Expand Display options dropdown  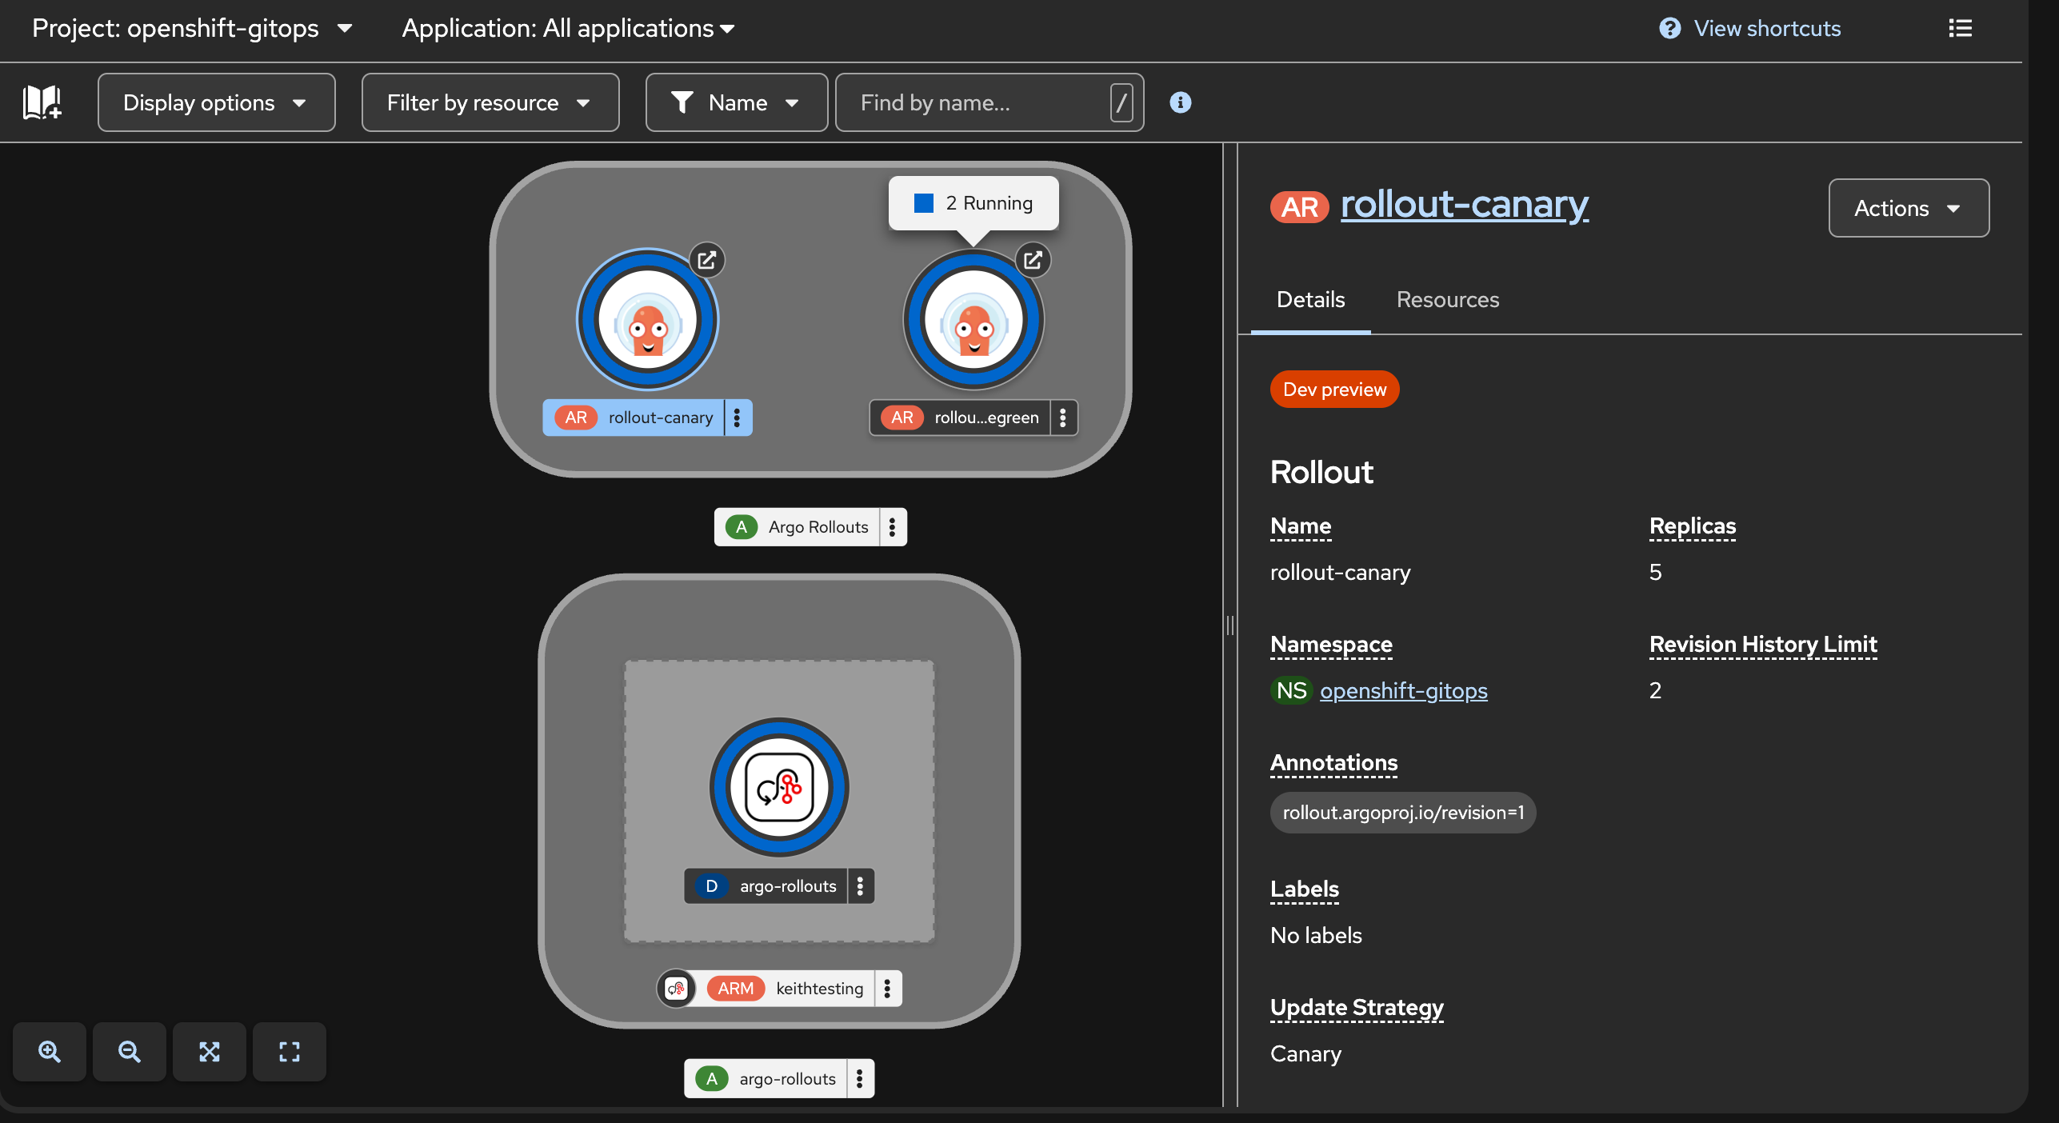click(x=216, y=102)
